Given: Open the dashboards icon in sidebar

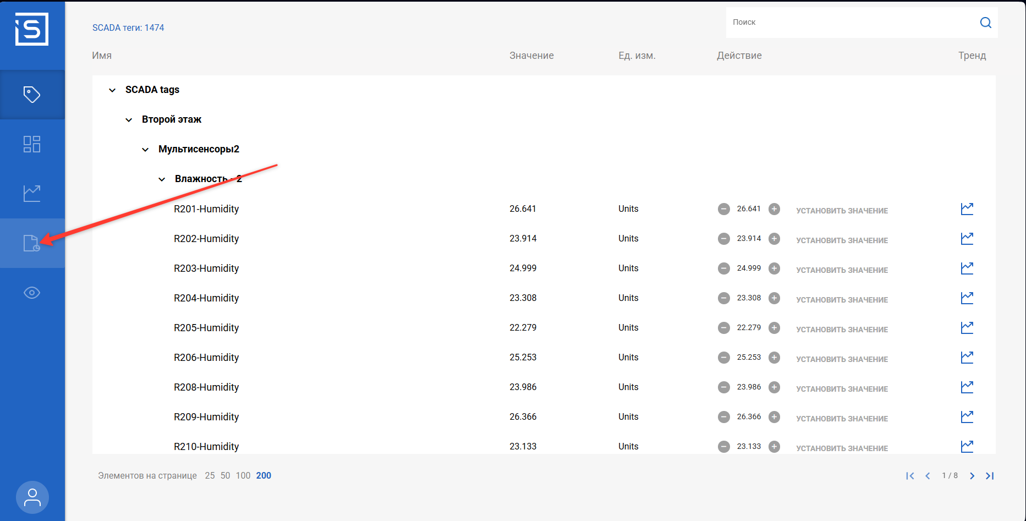Looking at the screenshot, I should pyautogui.click(x=32, y=144).
